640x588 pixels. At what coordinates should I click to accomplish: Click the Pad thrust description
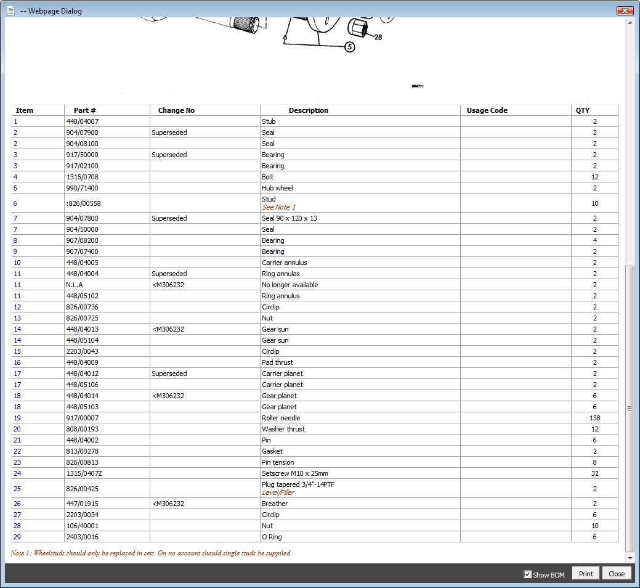coord(278,362)
